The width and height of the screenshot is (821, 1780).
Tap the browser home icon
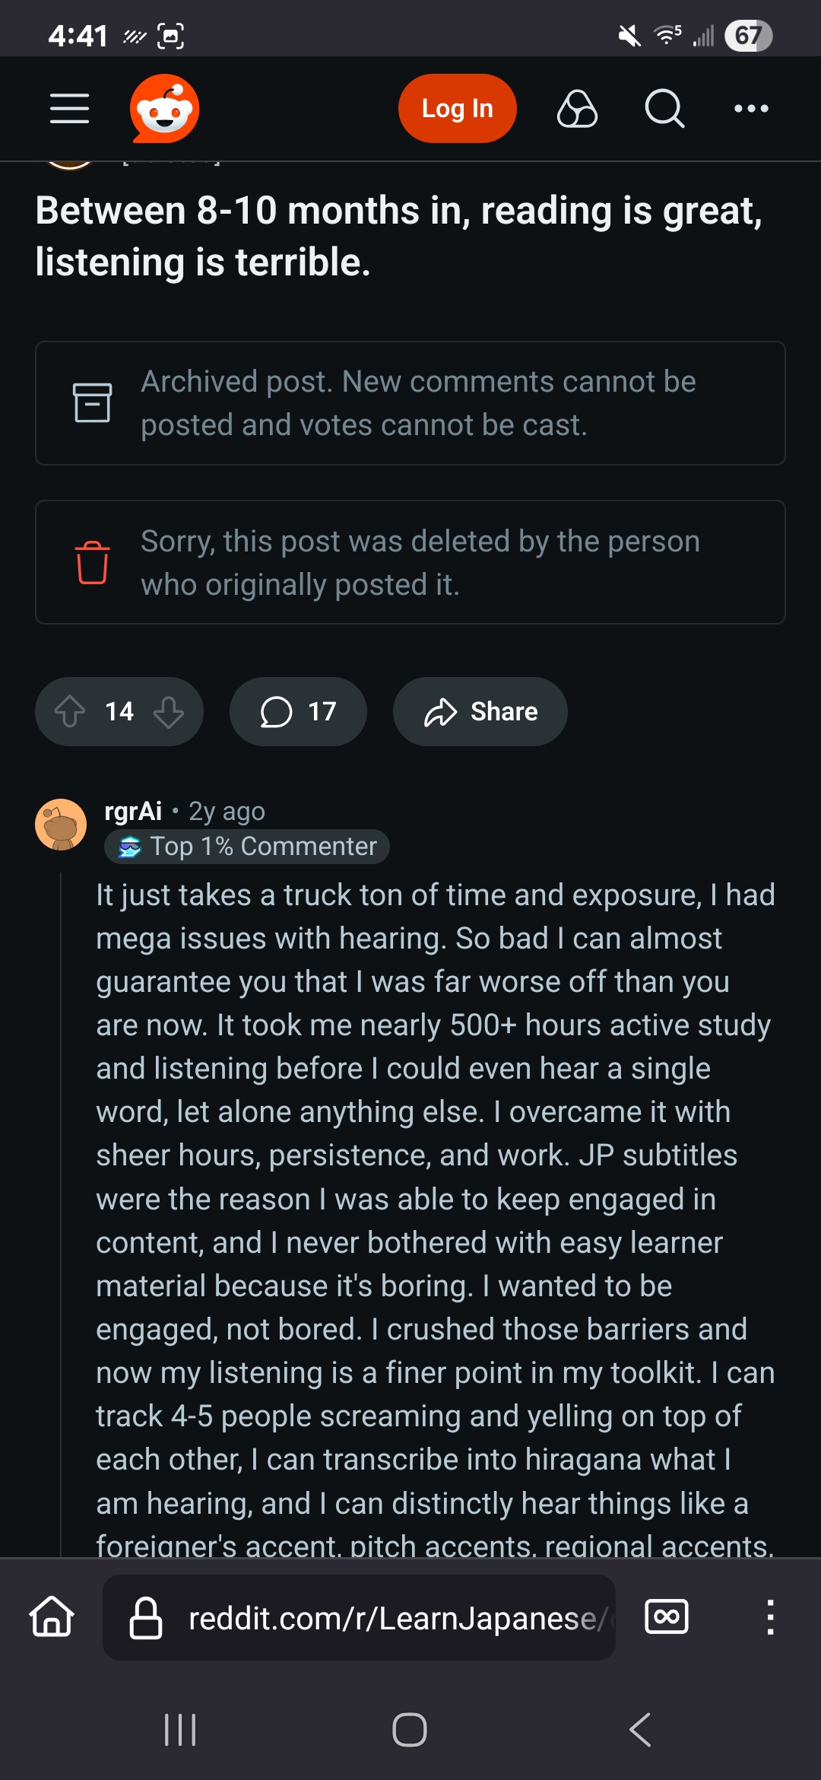tap(52, 1616)
